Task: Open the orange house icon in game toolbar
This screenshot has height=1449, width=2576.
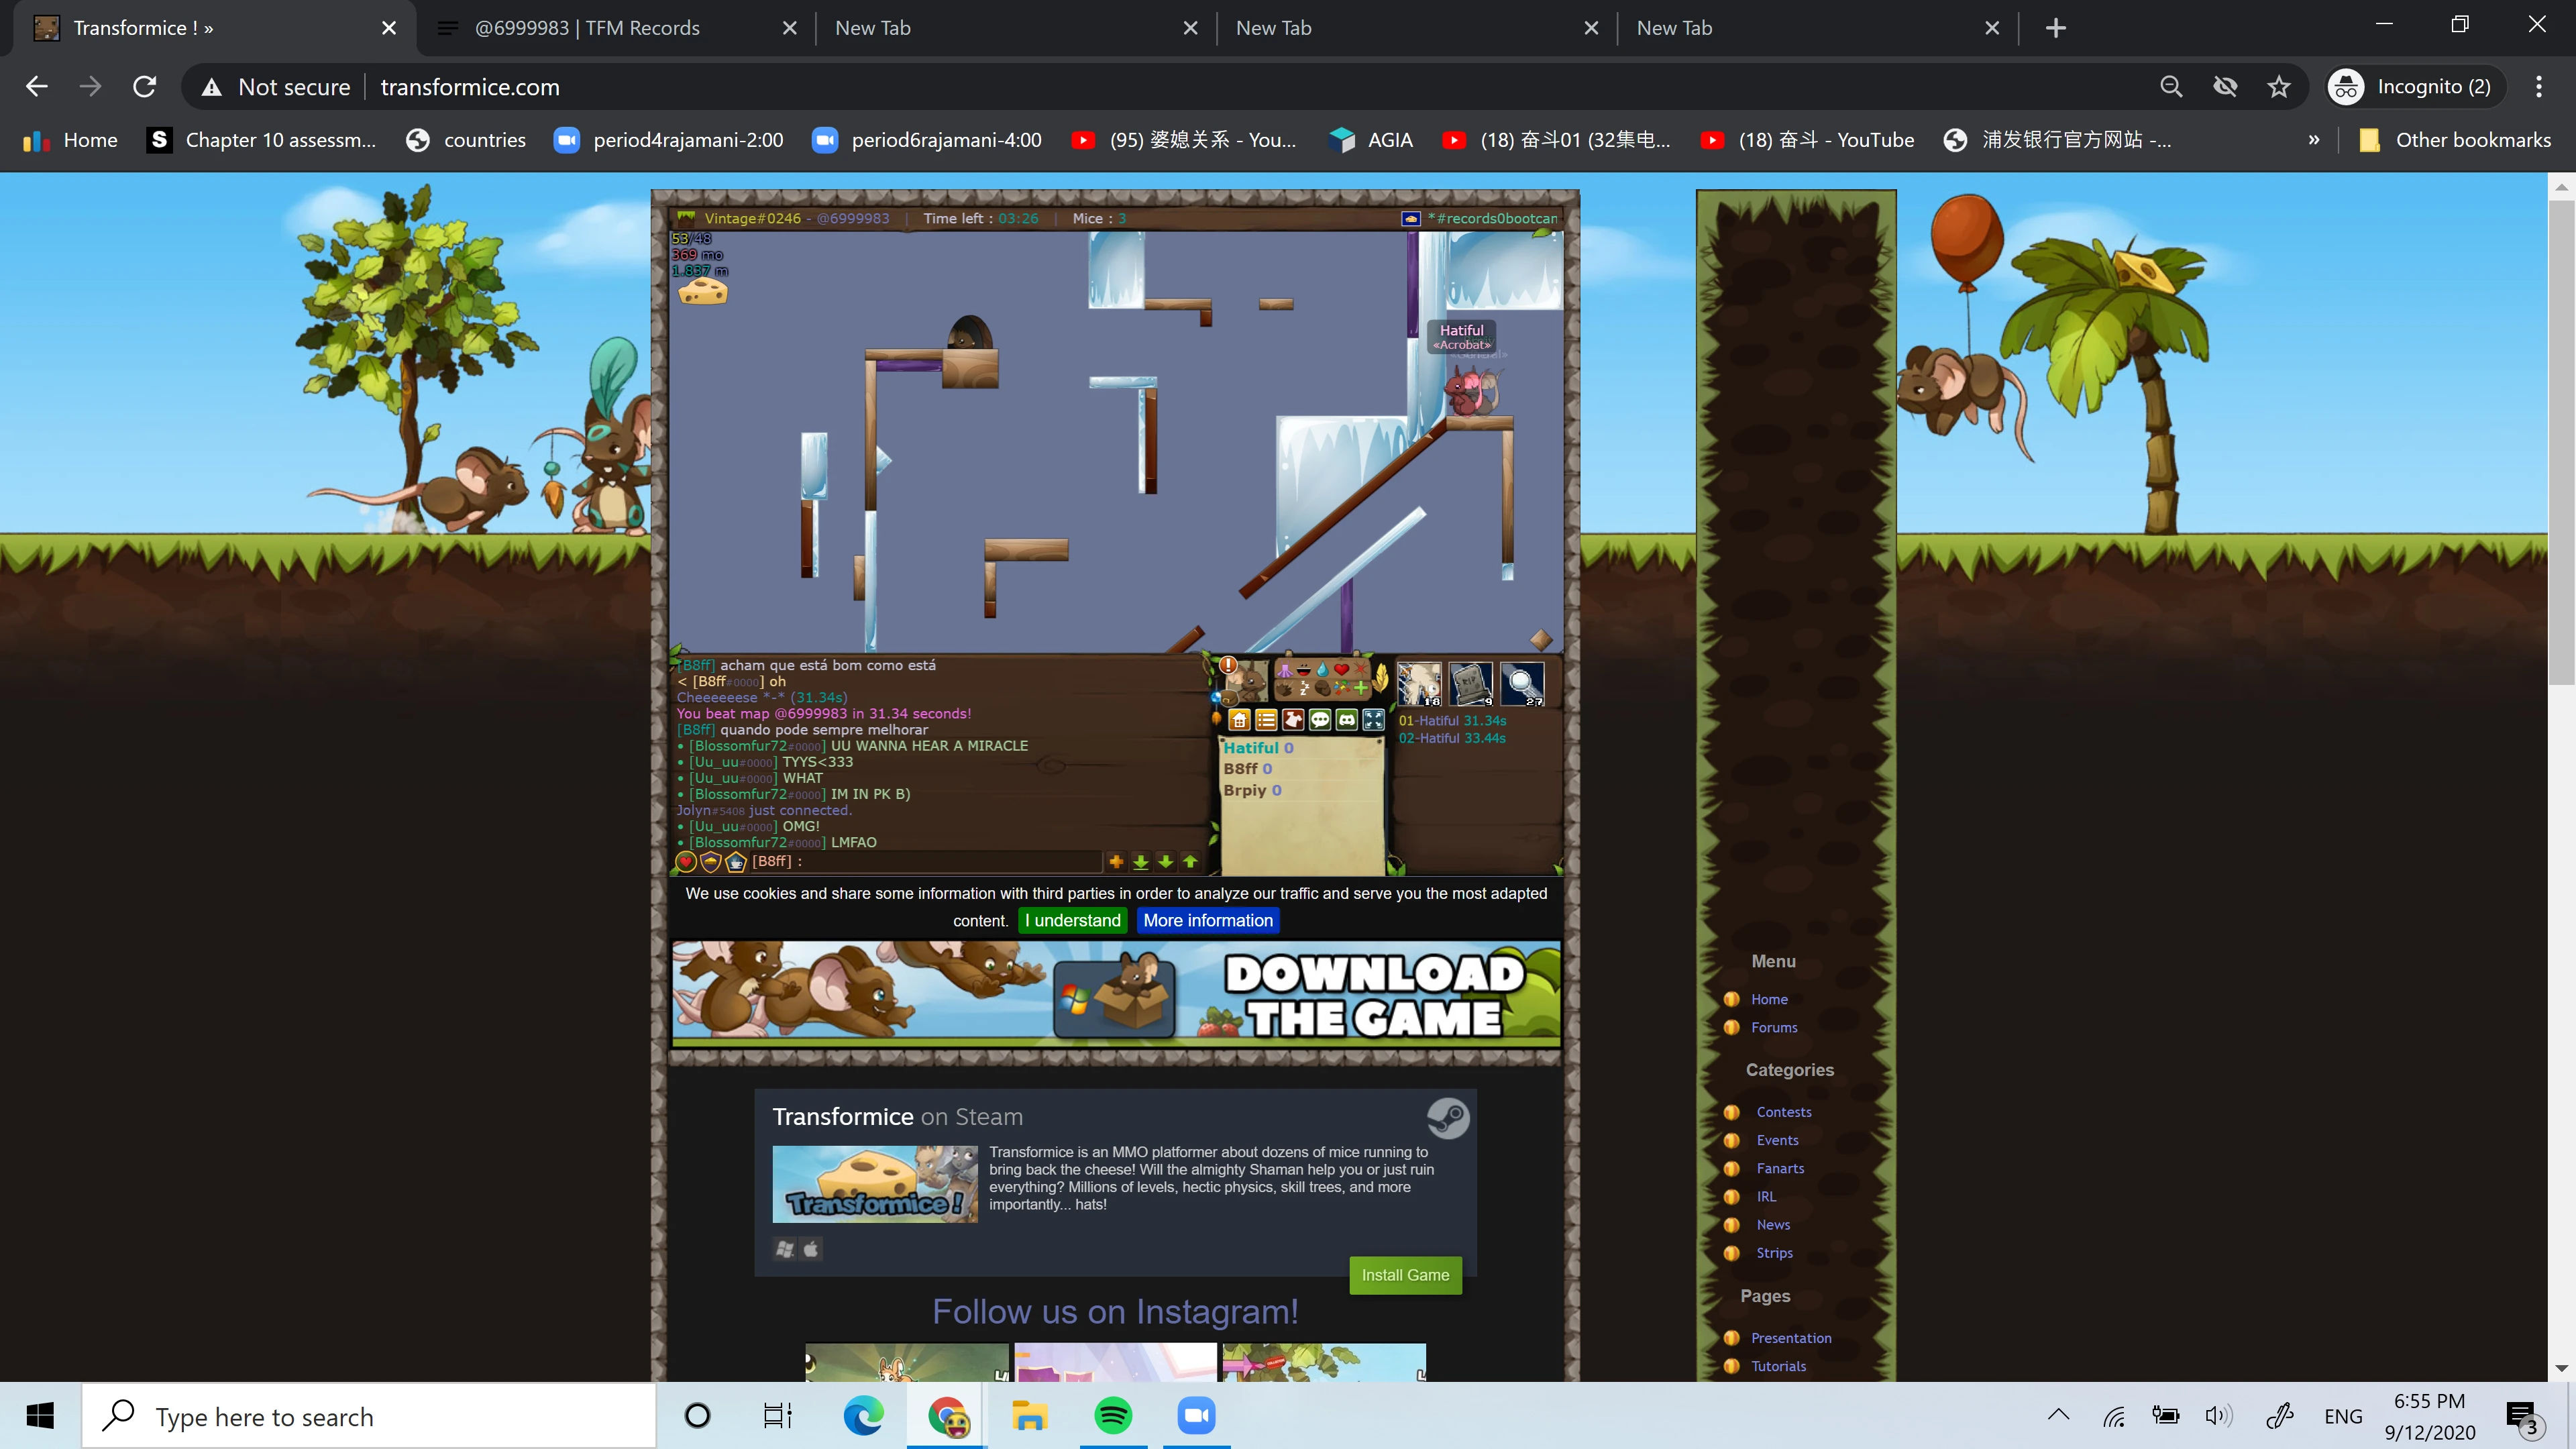Action: coord(1239,720)
